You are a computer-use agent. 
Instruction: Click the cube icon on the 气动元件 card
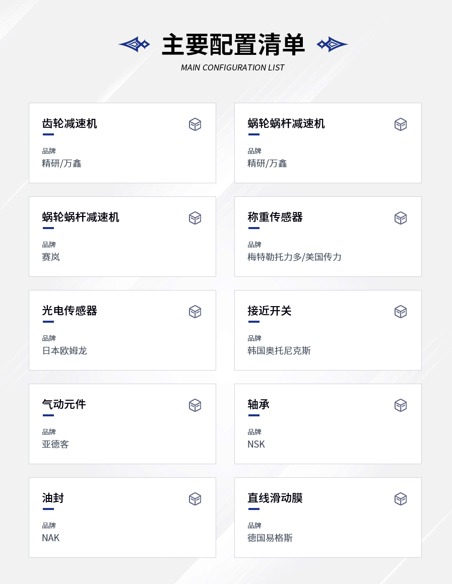pos(195,405)
